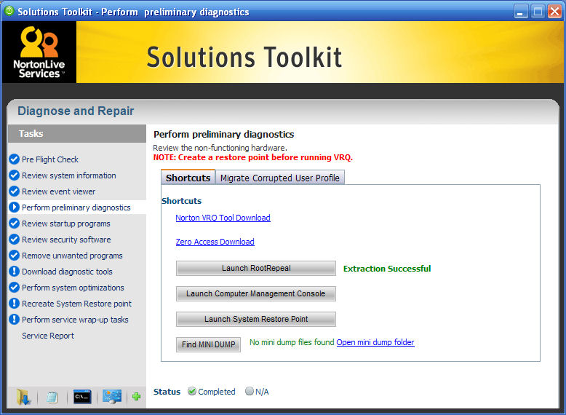
Task: Close the Solutions Toolkit window
Action: tap(554, 12)
